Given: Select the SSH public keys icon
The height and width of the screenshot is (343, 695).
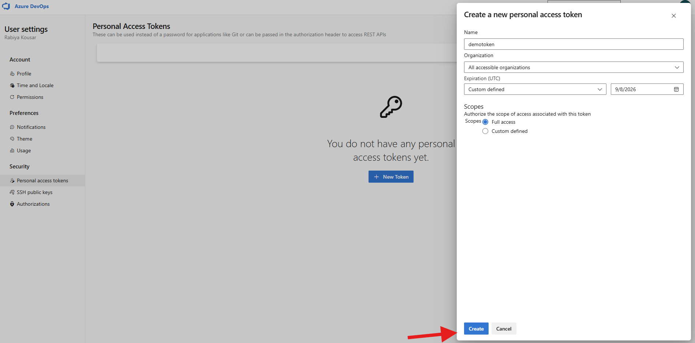Looking at the screenshot, I should (12, 192).
